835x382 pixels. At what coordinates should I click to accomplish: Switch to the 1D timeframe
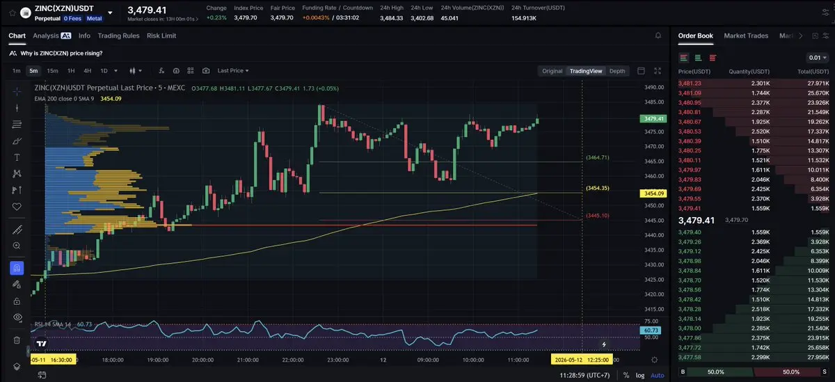click(104, 70)
